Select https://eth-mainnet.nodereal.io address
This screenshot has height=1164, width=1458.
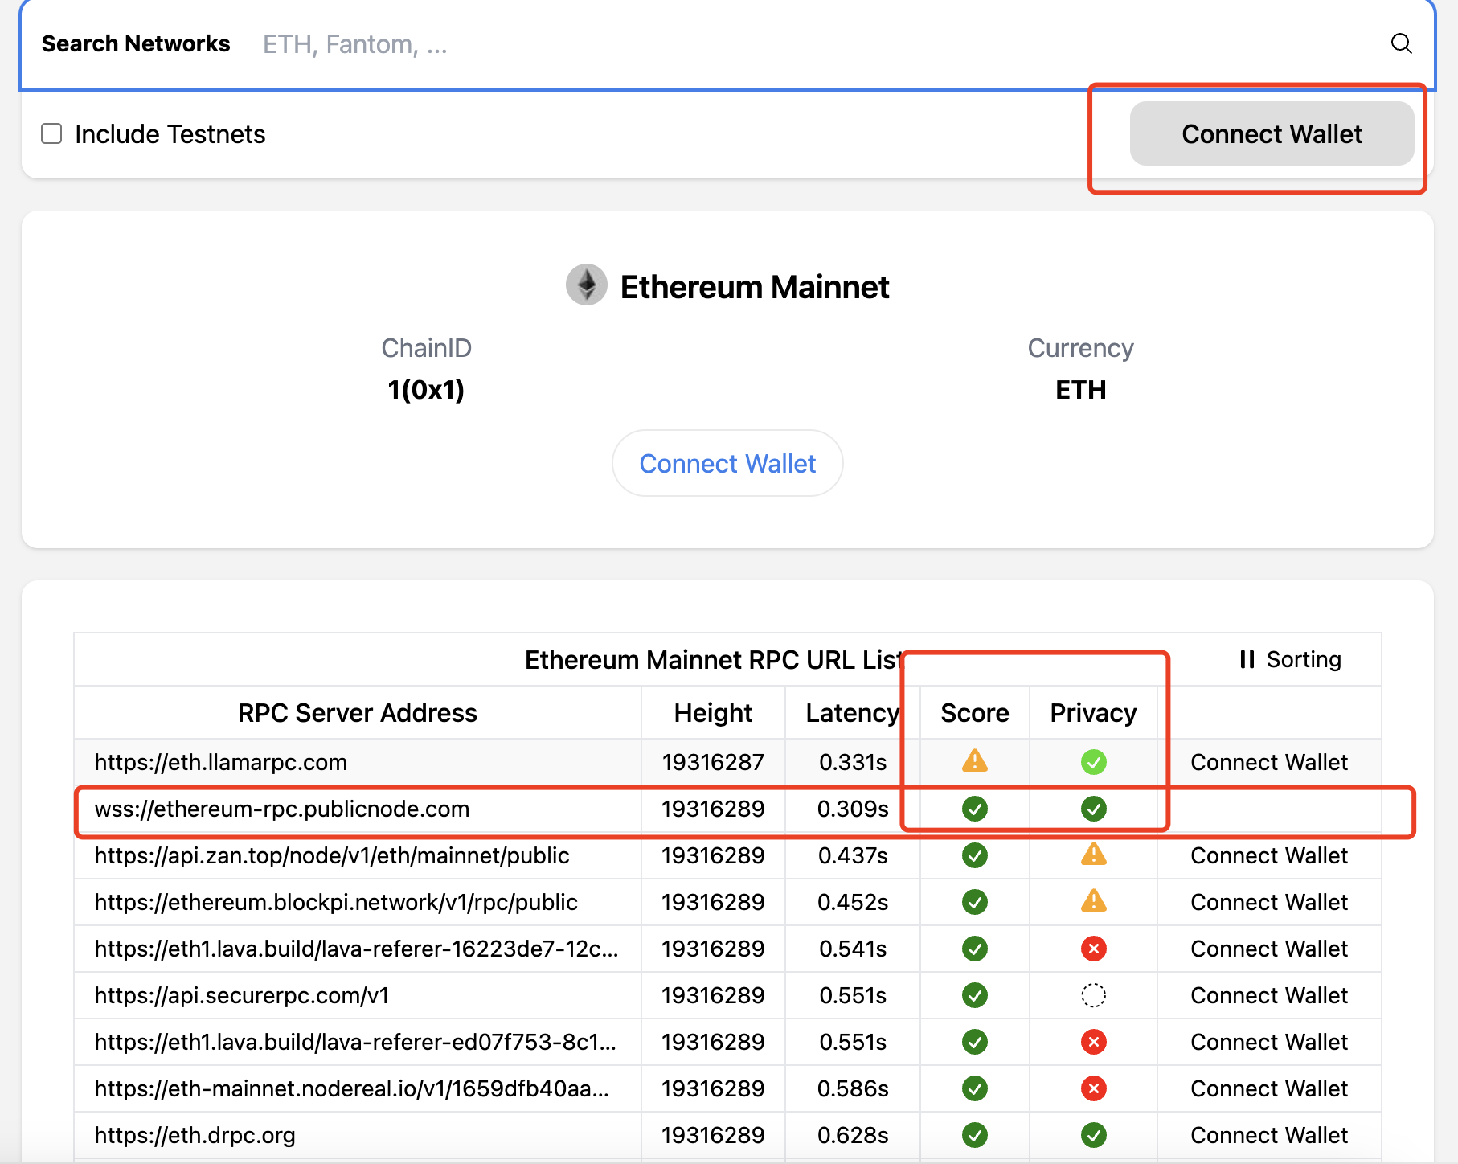[x=352, y=1088]
